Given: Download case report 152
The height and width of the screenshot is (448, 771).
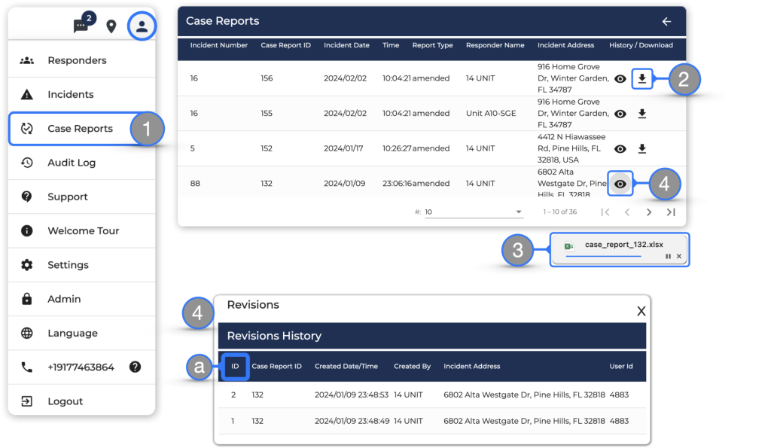Looking at the screenshot, I should click(641, 148).
